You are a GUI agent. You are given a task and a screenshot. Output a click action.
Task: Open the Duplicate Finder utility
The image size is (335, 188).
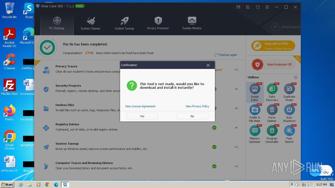point(289,92)
